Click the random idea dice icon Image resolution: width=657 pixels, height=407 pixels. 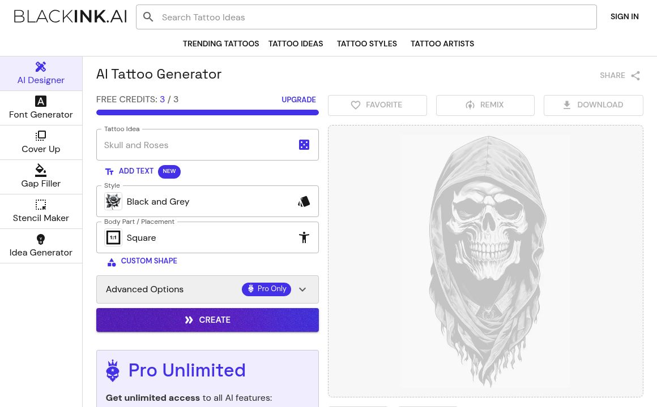pyautogui.click(x=304, y=145)
